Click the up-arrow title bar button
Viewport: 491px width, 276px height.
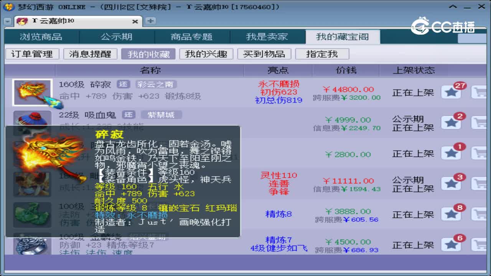(453, 7)
